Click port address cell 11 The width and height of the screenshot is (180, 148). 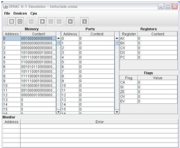[x=70, y=90]
